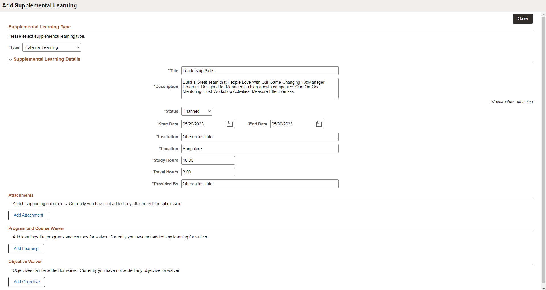Screen dimensions: 546x290
Task: Click the page scrollbar up arrow
Action: tap(543, 14)
